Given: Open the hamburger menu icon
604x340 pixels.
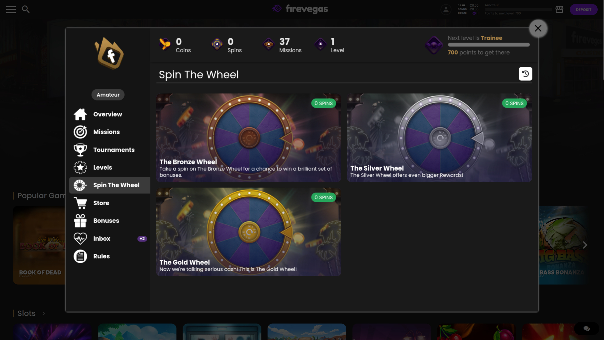Looking at the screenshot, I should point(11,9).
